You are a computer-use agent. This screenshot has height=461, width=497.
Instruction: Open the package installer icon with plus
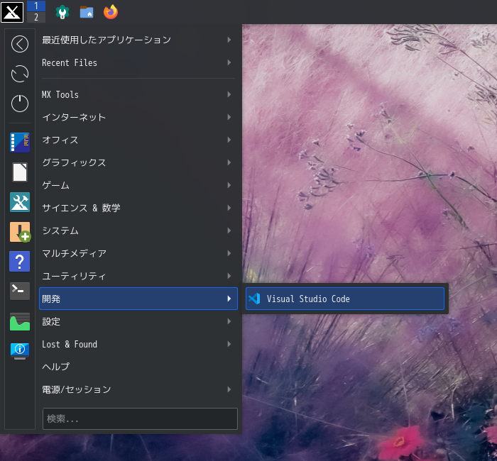(21, 232)
